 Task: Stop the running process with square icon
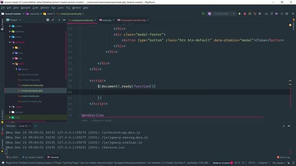click(x=260, y=14)
